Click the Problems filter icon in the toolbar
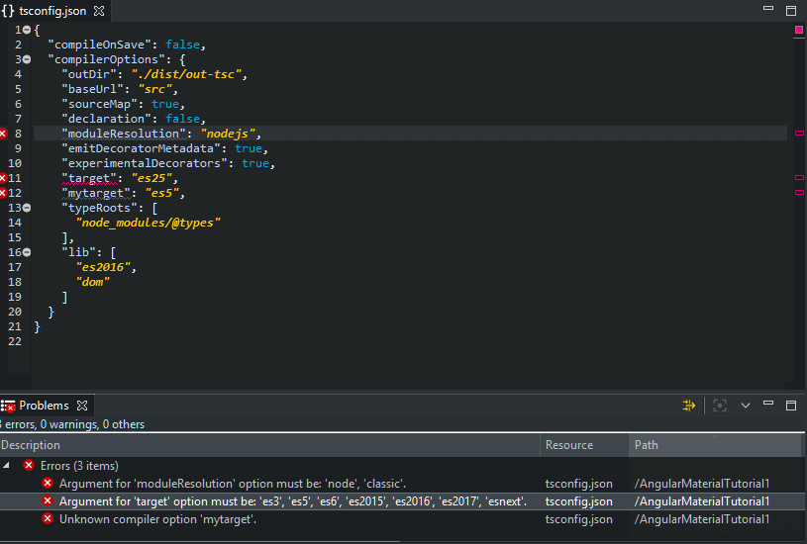 (689, 406)
